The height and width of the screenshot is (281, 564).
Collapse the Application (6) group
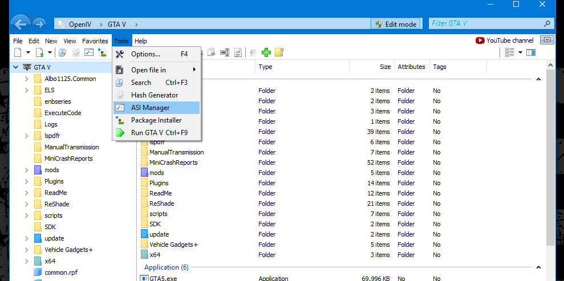tap(538, 267)
